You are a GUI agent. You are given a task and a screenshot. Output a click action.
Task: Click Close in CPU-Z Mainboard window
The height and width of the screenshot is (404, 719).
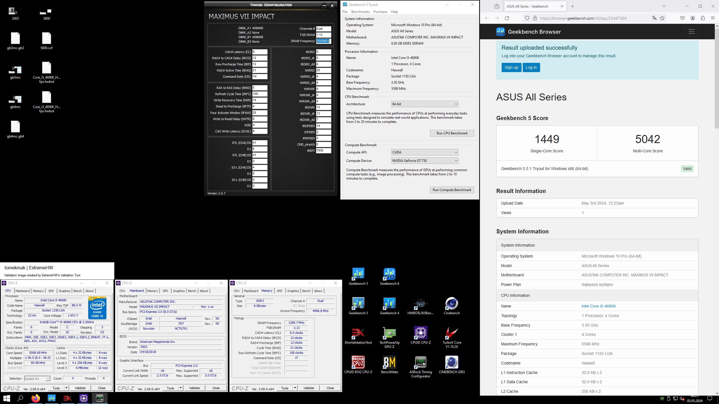(216, 388)
